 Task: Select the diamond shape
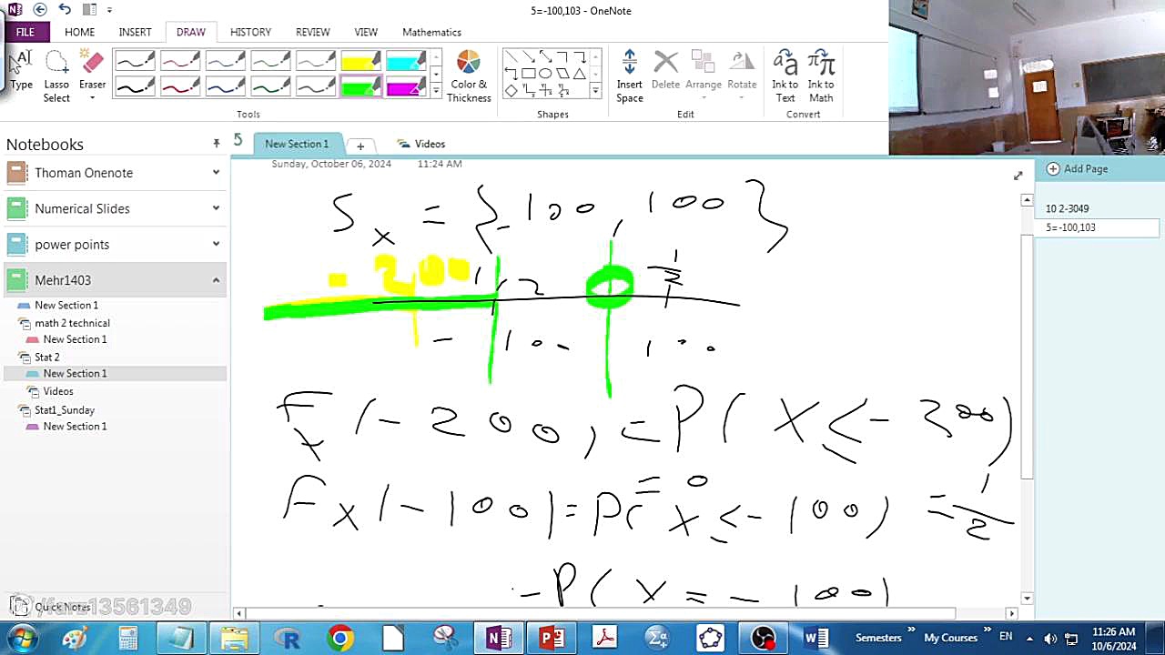point(511,90)
